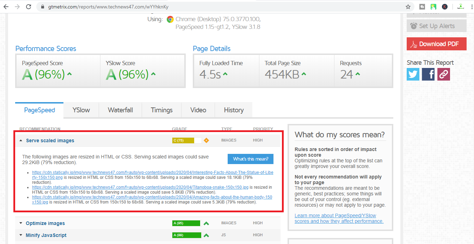Click 'What do my scores mean?' heading
The width and height of the screenshot is (474, 244).
[340, 134]
